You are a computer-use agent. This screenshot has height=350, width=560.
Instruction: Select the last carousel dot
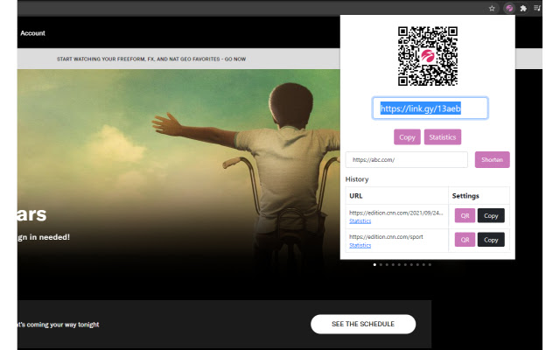pos(430,264)
